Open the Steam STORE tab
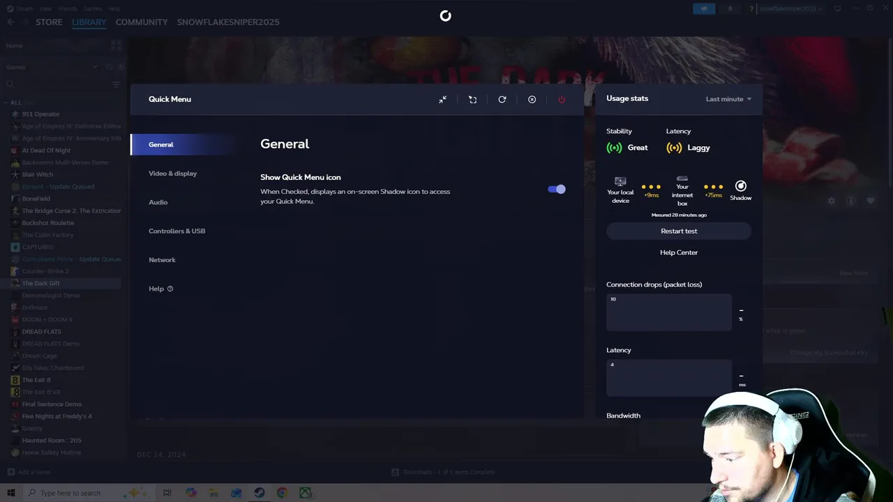 (x=49, y=22)
